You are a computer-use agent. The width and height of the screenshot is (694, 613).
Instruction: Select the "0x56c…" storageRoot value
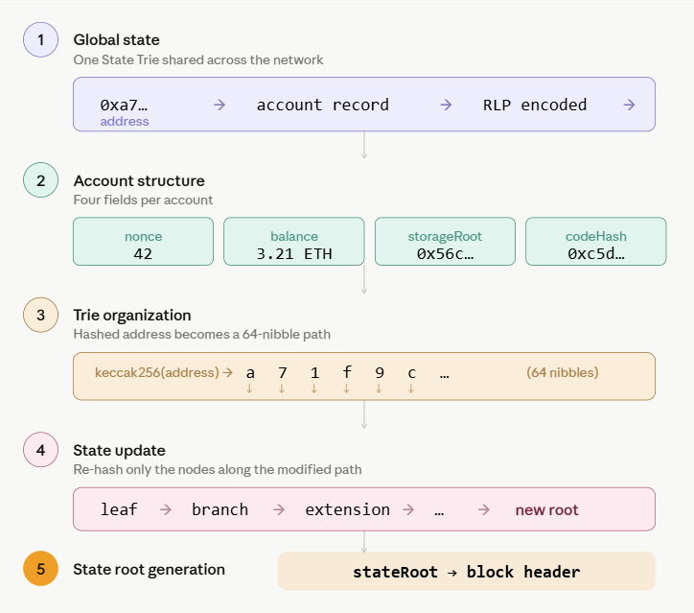[x=446, y=254]
